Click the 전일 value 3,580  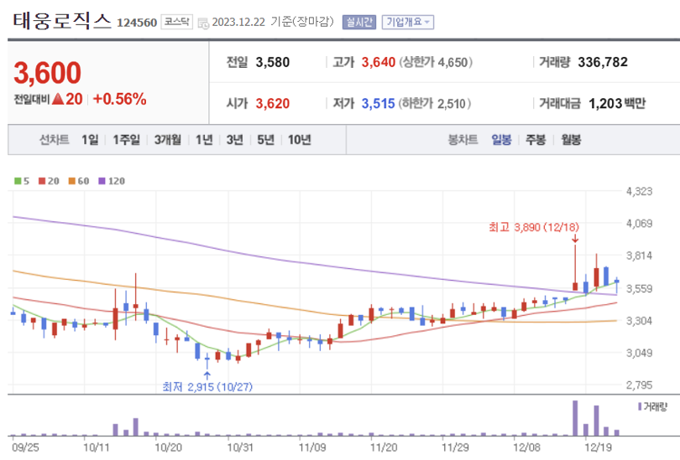tap(272, 62)
